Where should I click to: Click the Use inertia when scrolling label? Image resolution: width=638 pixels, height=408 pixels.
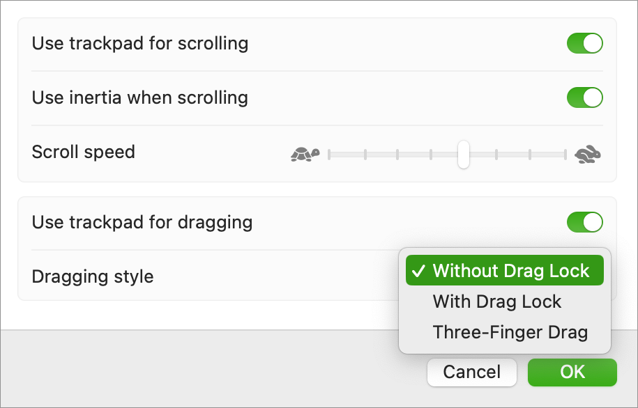pyautogui.click(x=140, y=98)
